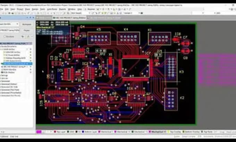
Task: Select connector K3 on the PCB
Action: coord(171,67)
